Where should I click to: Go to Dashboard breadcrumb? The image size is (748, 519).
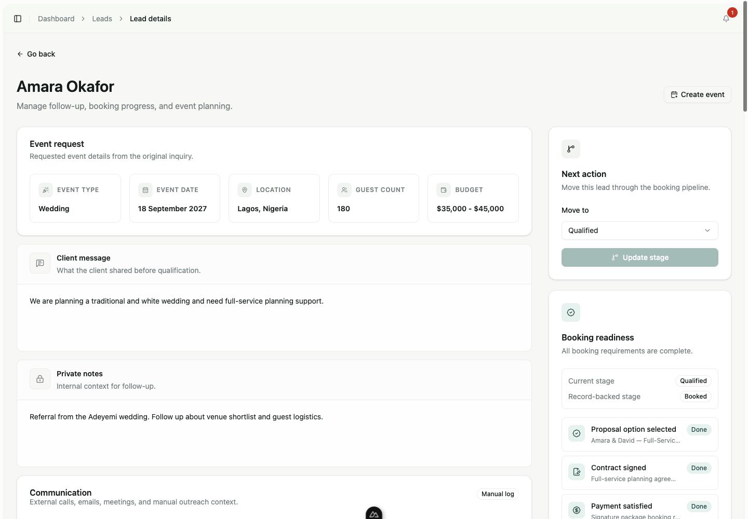[56, 19]
